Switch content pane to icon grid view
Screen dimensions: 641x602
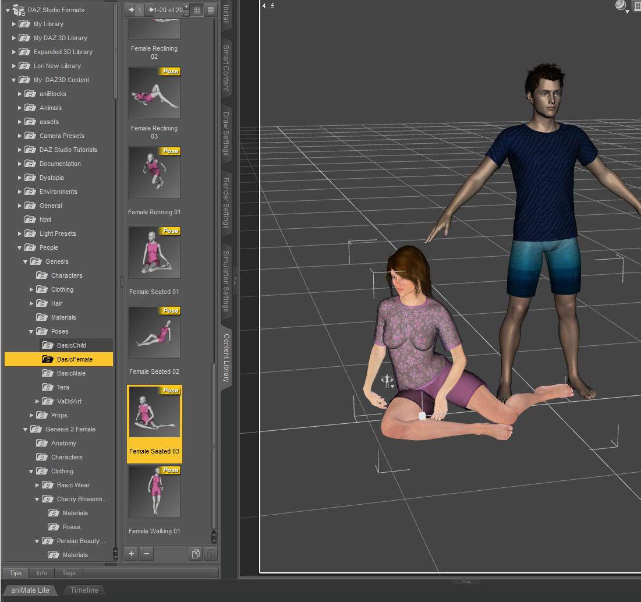pos(197,10)
